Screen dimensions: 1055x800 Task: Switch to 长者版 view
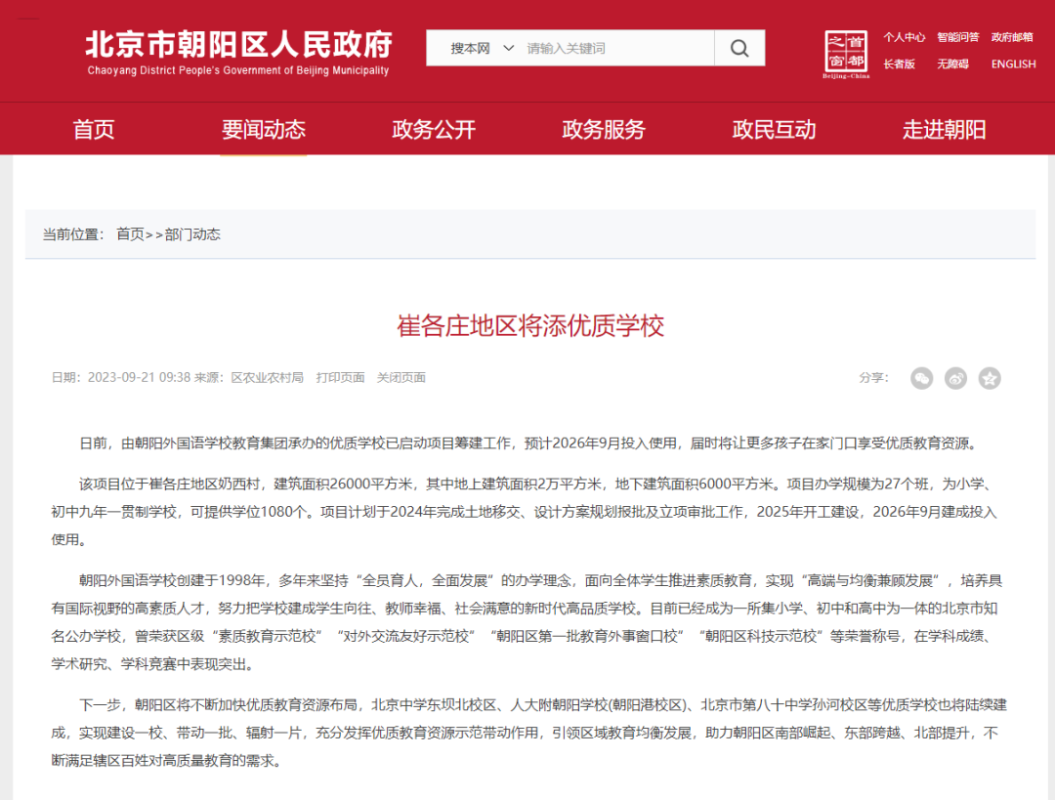(x=899, y=63)
